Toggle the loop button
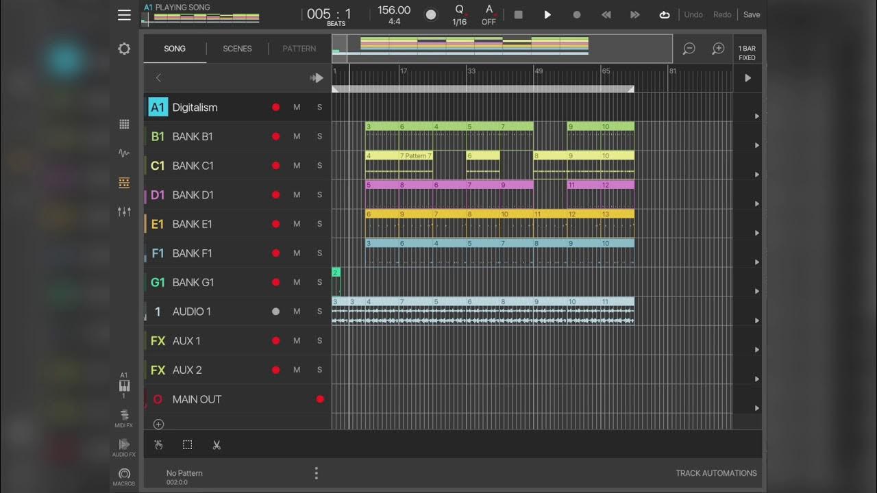Image resolution: width=877 pixels, height=493 pixels. 665,14
